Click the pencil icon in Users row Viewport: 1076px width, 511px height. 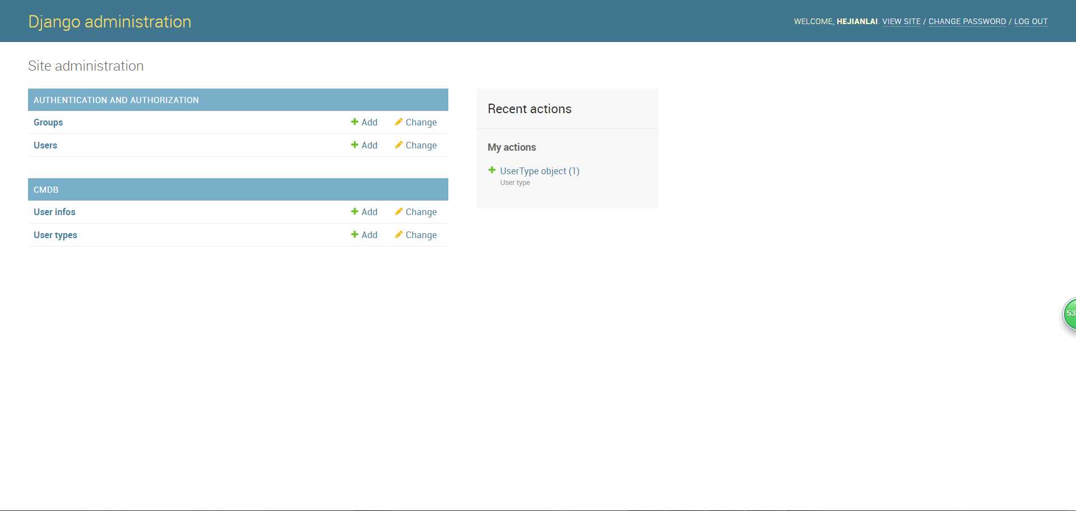tap(398, 145)
